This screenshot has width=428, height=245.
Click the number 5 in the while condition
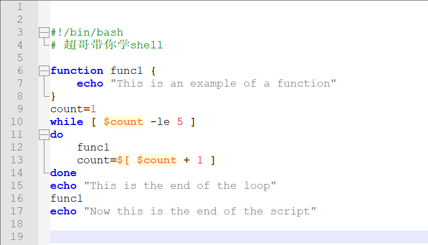[180, 122]
